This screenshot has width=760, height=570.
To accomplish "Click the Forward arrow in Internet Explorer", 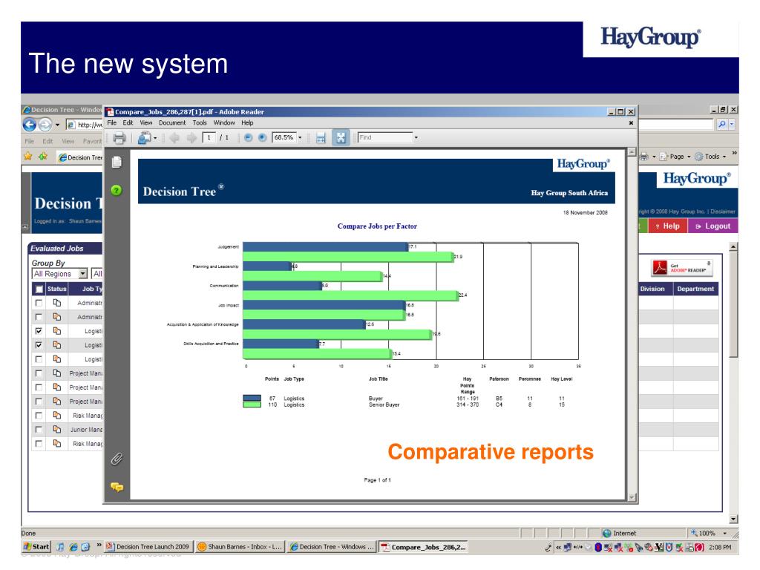I will [45, 125].
